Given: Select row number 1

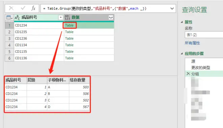Looking at the screenshot, I should point(9,25).
